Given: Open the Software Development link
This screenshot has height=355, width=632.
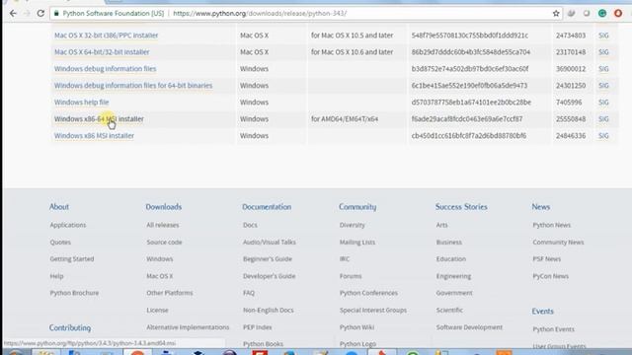Looking at the screenshot, I should [x=470, y=327].
